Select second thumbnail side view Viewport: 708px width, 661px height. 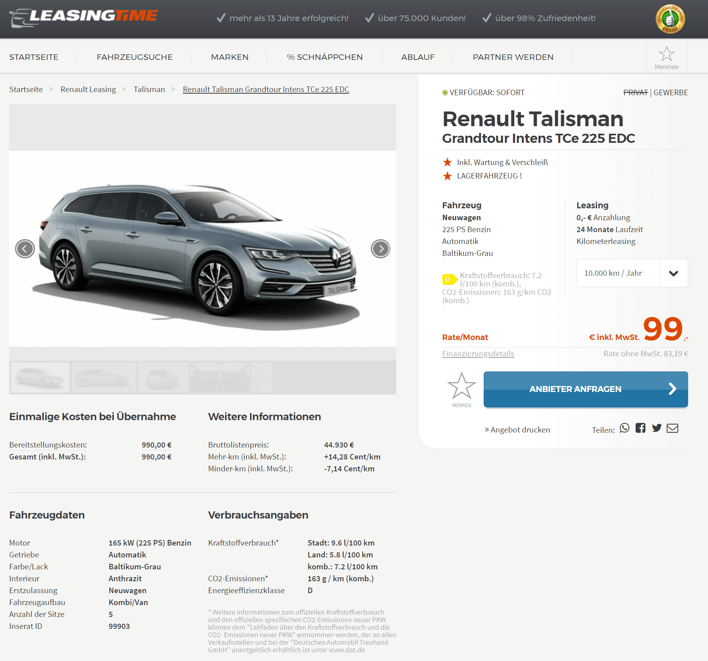(x=103, y=377)
